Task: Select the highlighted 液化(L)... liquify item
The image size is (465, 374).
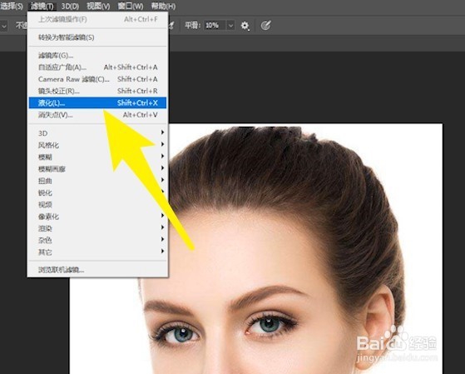Action: [x=97, y=102]
